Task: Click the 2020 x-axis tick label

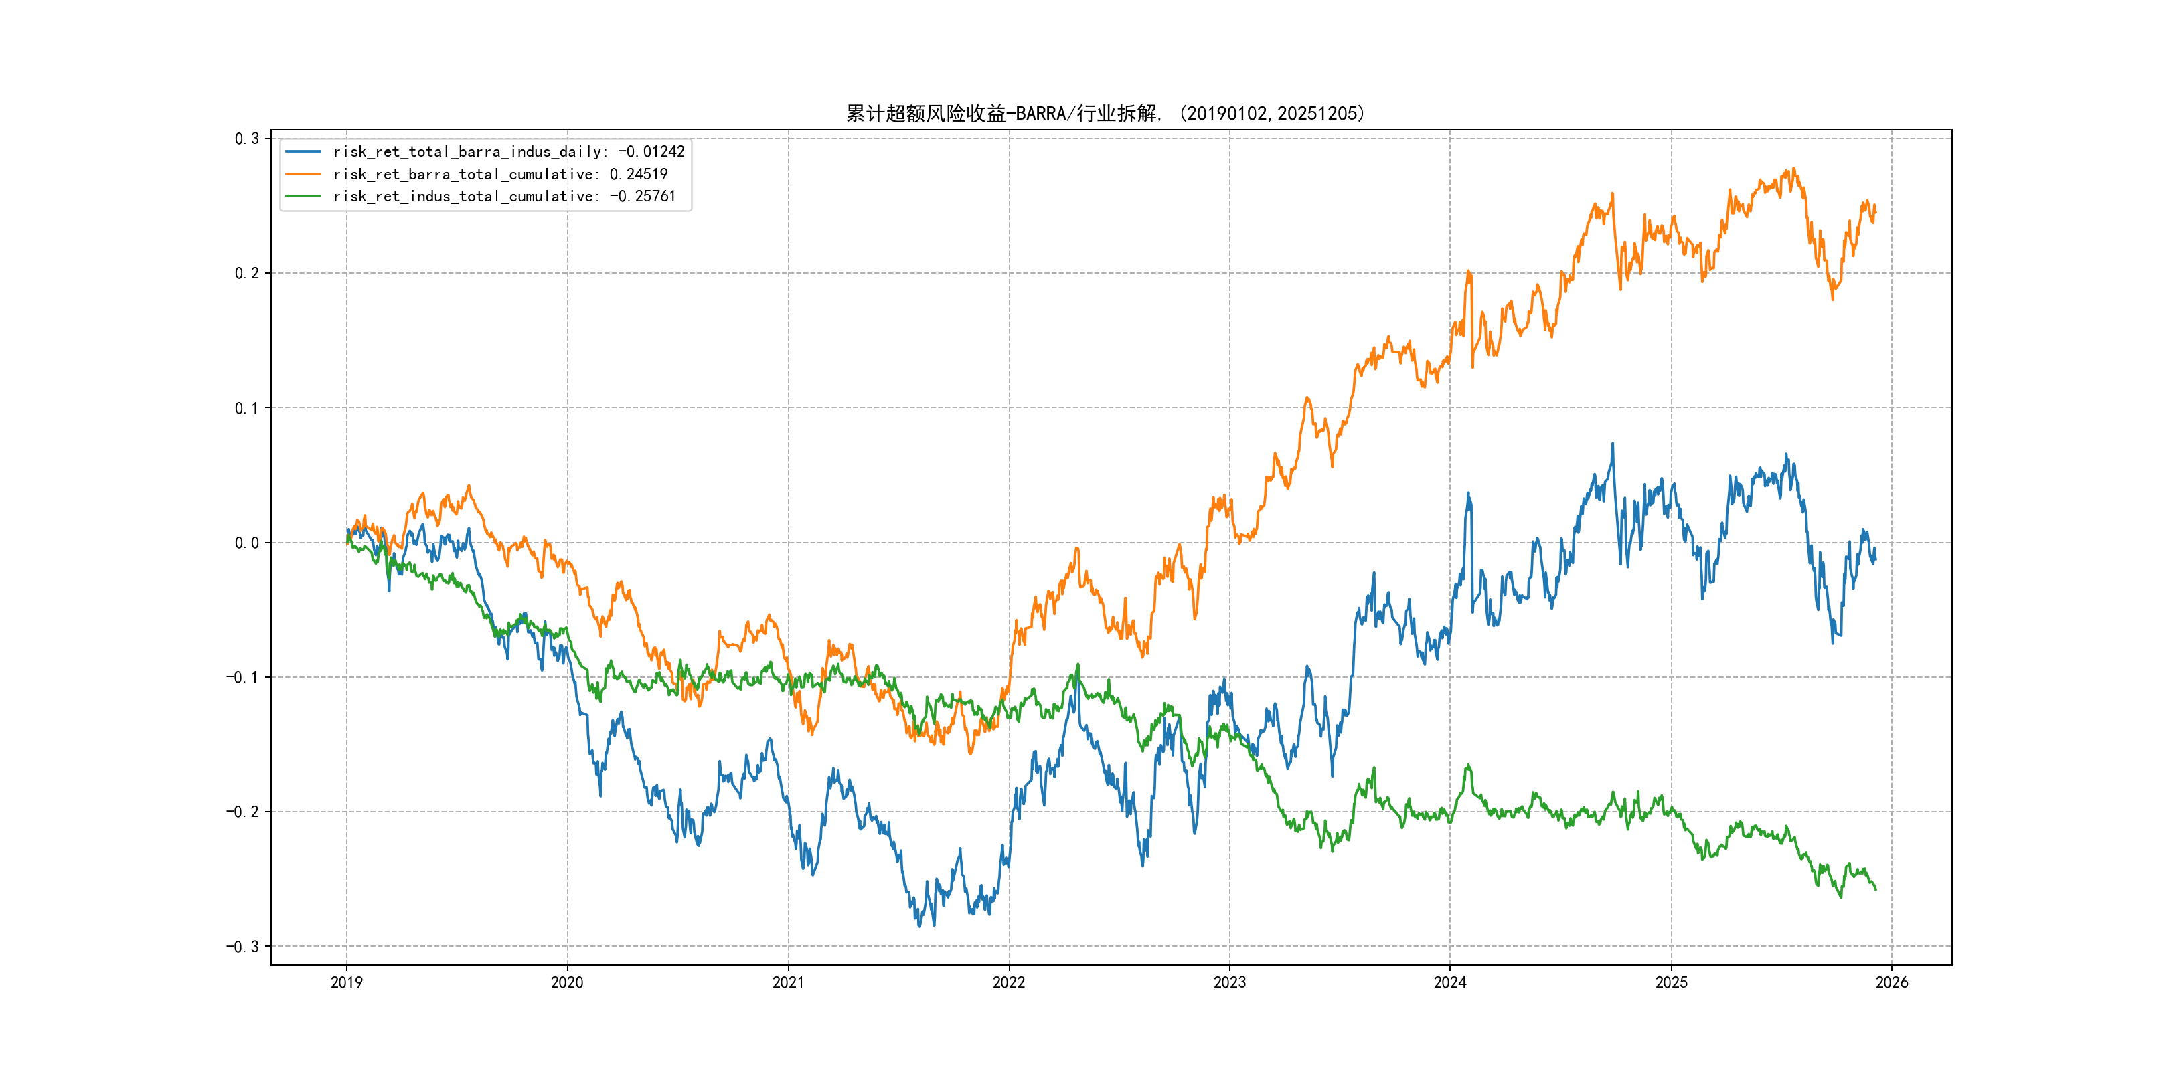Action: 566,982
